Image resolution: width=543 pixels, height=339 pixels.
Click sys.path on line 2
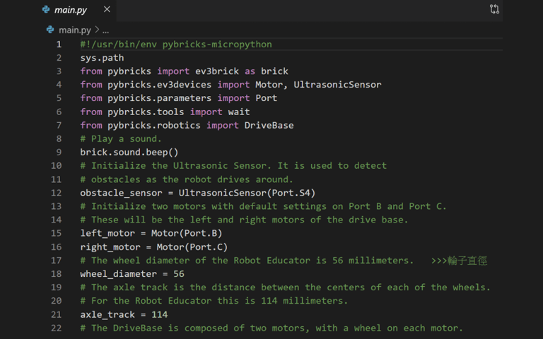point(102,58)
